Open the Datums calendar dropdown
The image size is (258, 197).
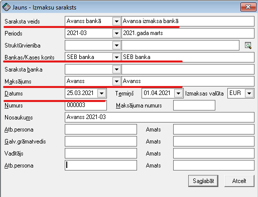[x=102, y=93]
